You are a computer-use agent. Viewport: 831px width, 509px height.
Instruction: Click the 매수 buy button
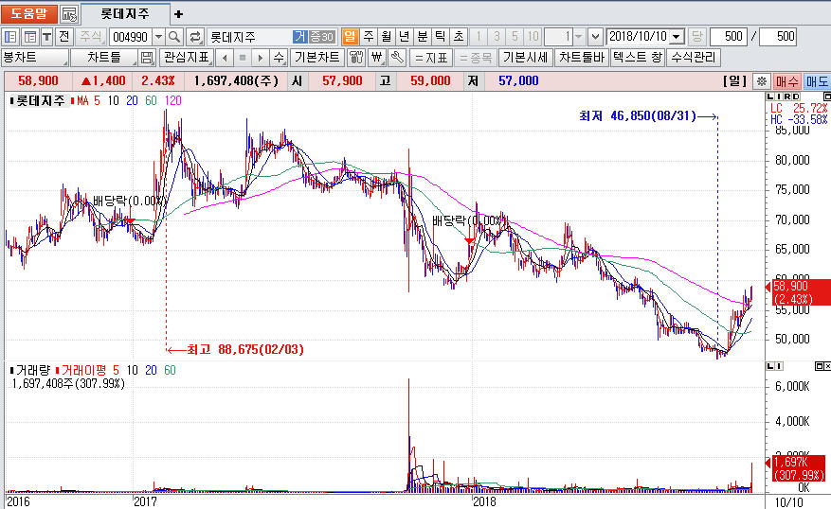tap(787, 81)
